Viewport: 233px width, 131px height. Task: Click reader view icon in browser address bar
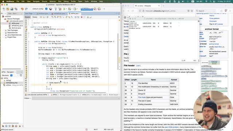pyautogui.click(x=189, y=11)
